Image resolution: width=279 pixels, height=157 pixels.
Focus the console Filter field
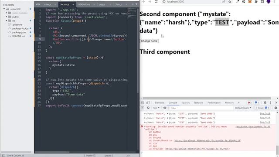201,108
